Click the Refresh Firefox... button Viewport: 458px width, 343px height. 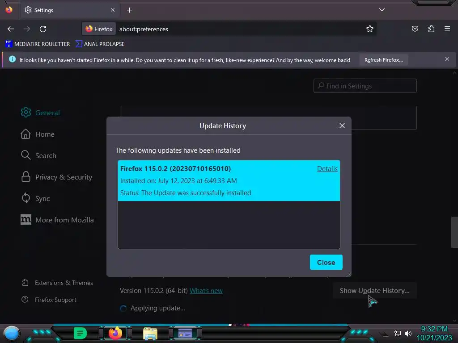click(x=383, y=60)
